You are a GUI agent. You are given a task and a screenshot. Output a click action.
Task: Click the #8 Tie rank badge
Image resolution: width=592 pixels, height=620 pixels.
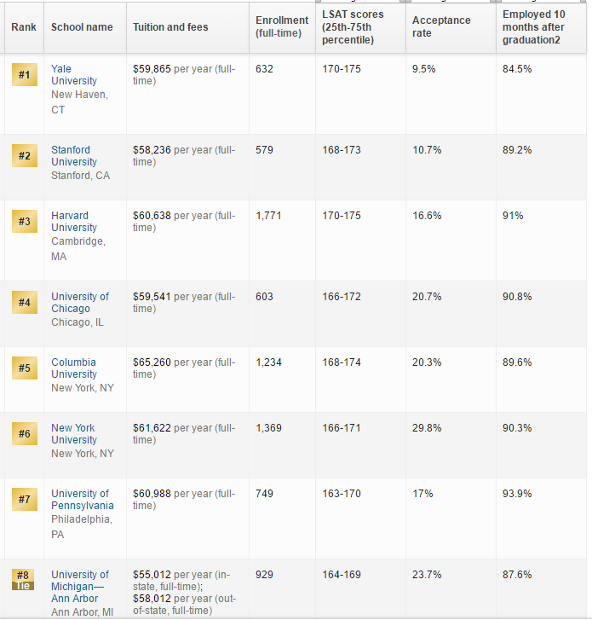tap(24, 580)
